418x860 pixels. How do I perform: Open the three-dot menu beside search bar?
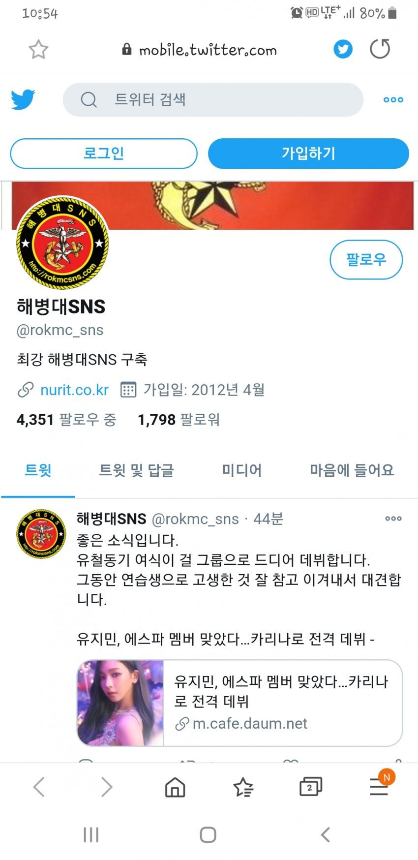coord(393,99)
